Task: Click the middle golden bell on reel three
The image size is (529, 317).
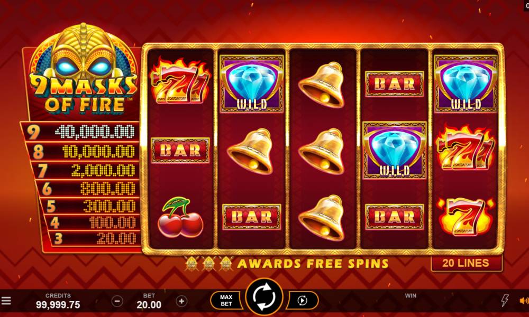Action: pos(322,151)
